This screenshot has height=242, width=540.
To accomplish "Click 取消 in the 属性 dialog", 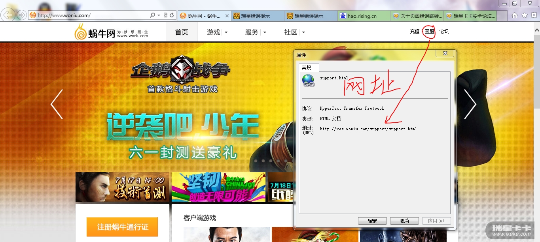I will (404, 221).
